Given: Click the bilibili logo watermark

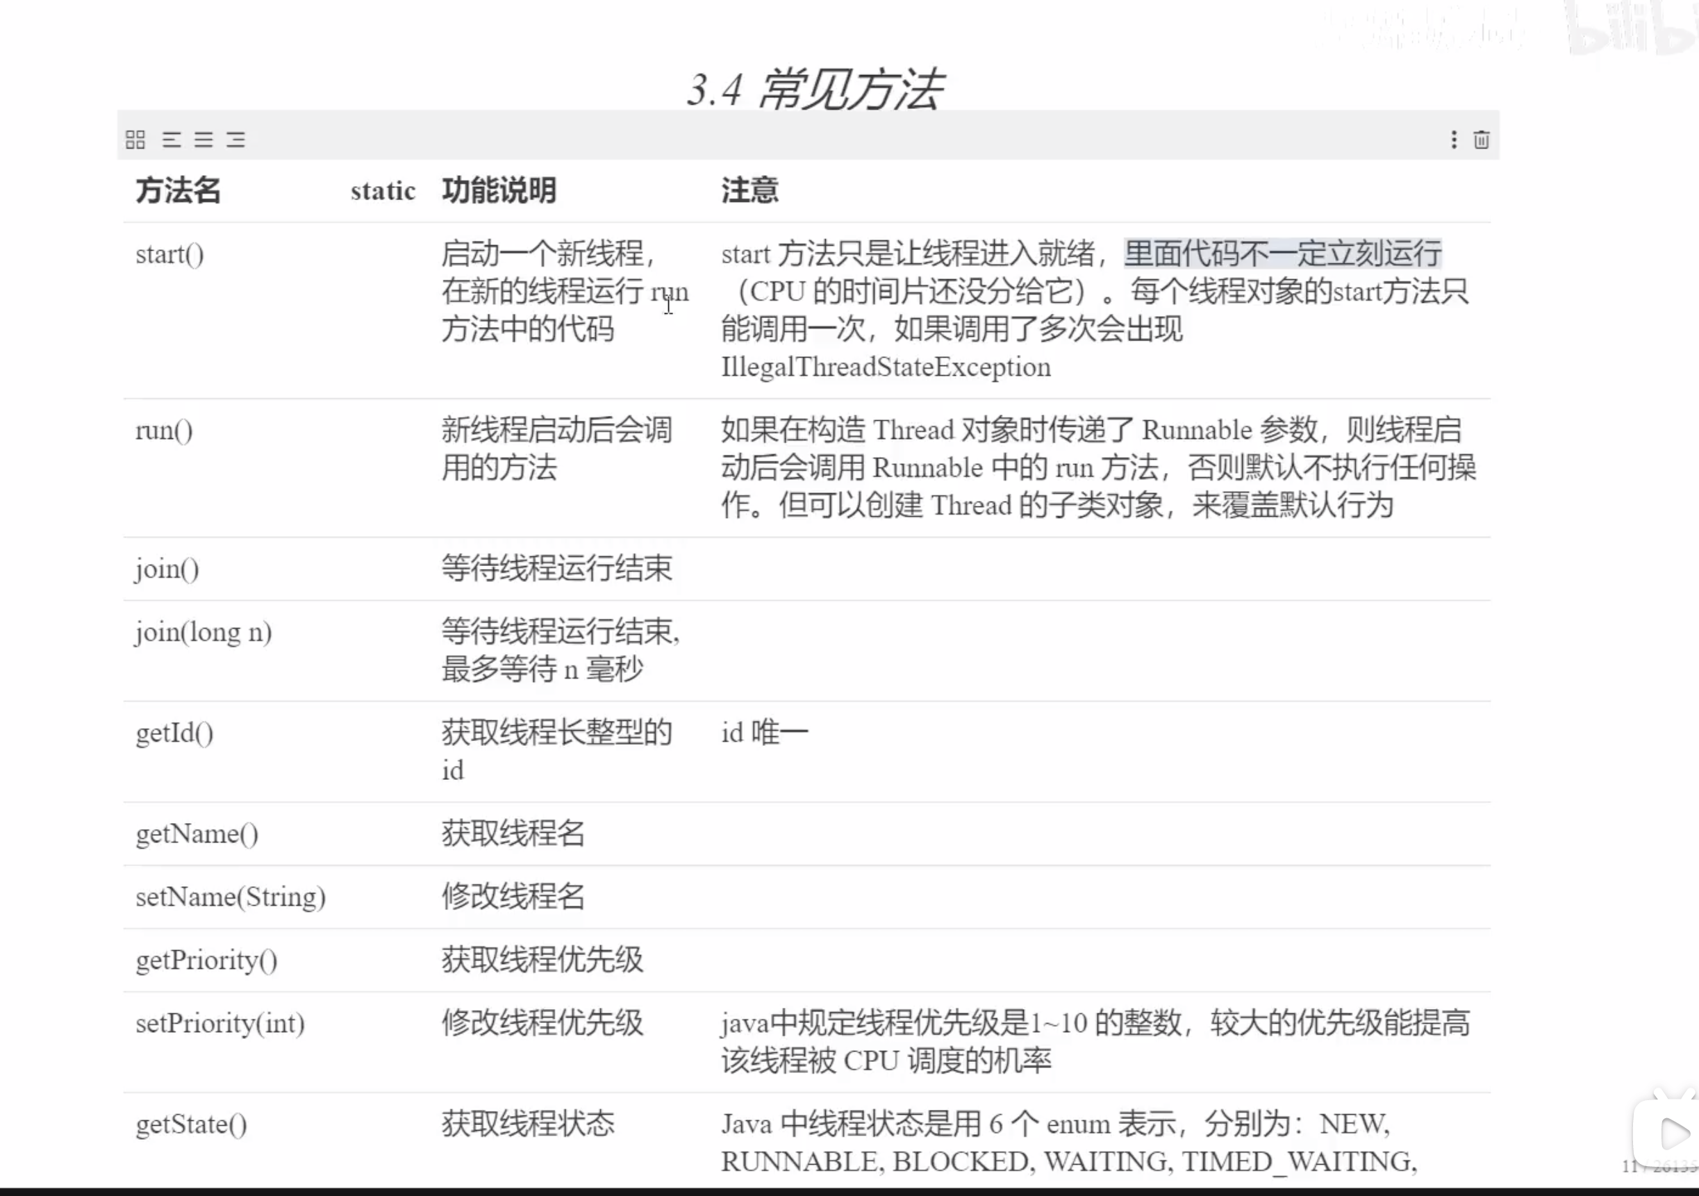Looking at the screenshot, I should [1628, 30].
